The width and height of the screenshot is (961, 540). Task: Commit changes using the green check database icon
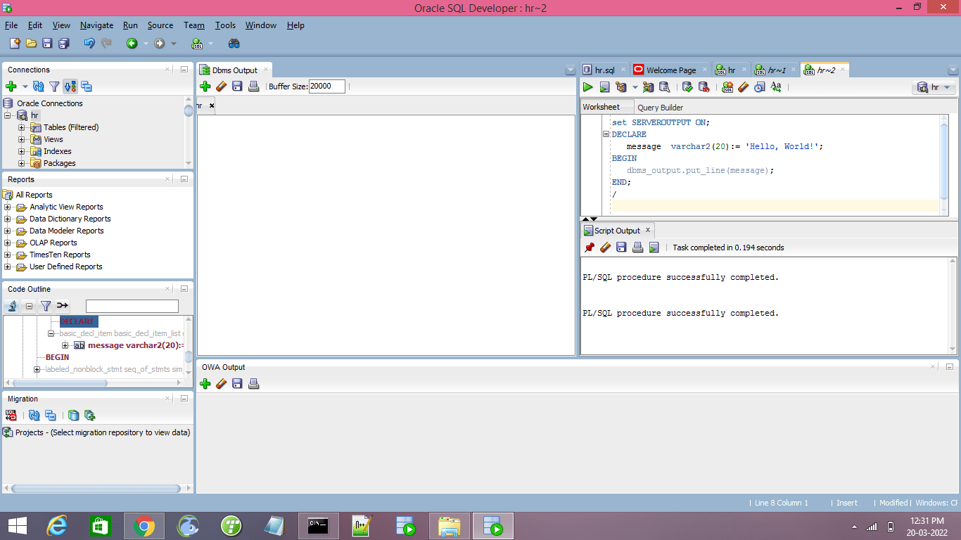(687, 87)
